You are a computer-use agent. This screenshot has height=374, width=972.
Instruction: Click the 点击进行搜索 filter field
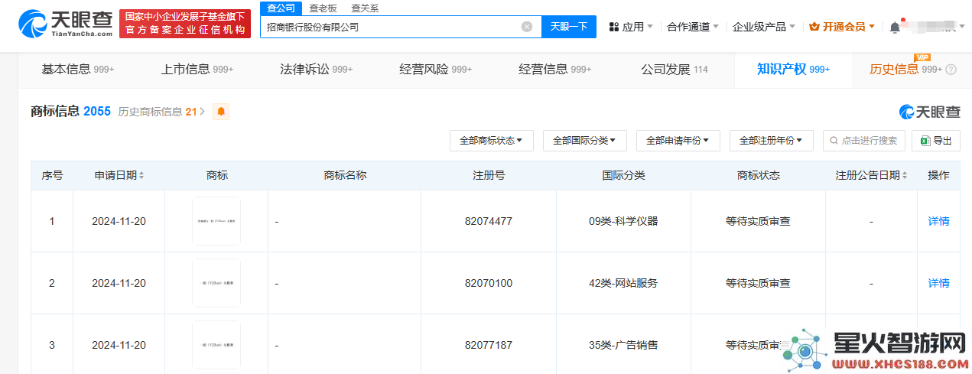(864, 141)
